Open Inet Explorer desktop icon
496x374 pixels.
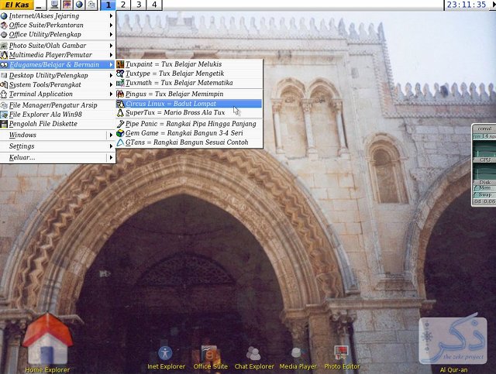(165, 353)
